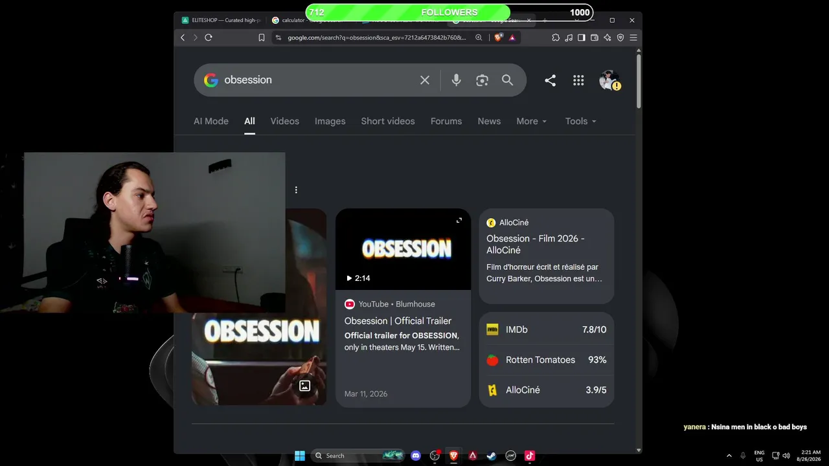Viewport: 829px width, 466px height.
Task: Switch the ENG US input language
Action: [759, 456]
